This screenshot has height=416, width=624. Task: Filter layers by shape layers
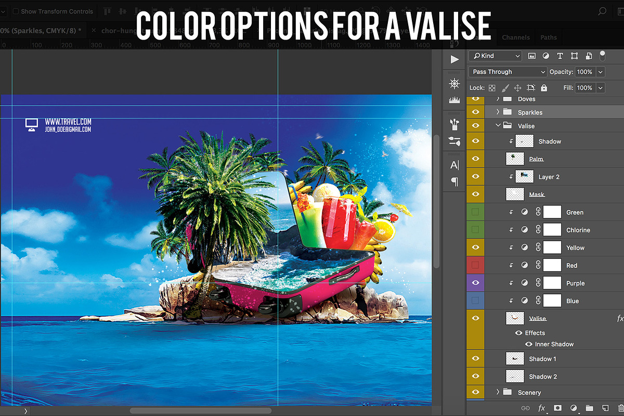pos(574,56)
